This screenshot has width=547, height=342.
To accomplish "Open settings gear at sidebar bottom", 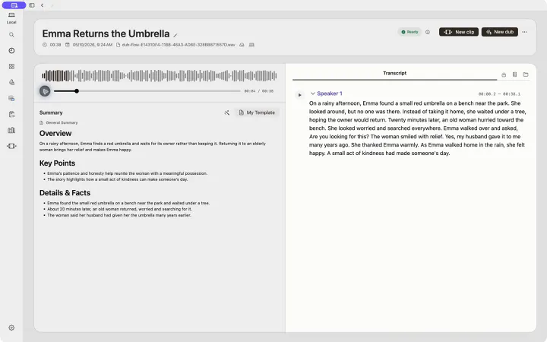I will click(x=11, y=328).
